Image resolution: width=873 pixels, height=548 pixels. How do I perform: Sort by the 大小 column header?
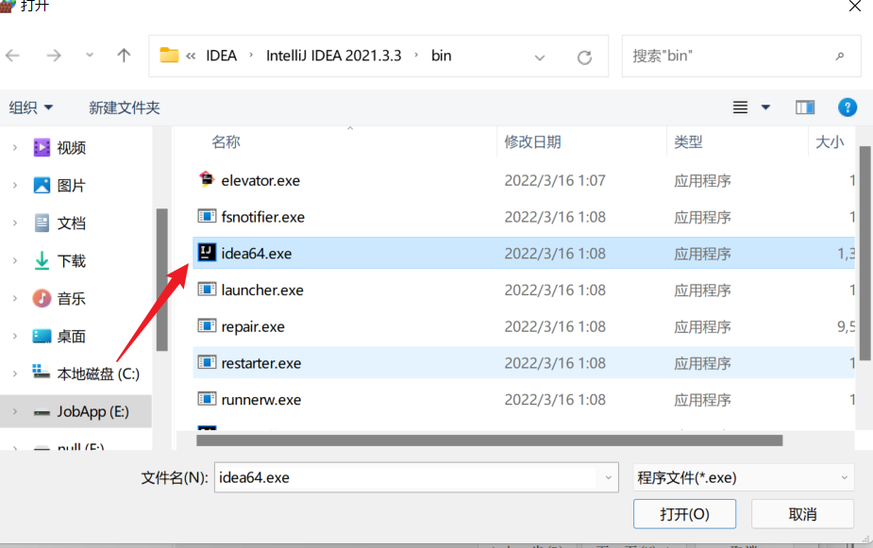click(831, 141)
